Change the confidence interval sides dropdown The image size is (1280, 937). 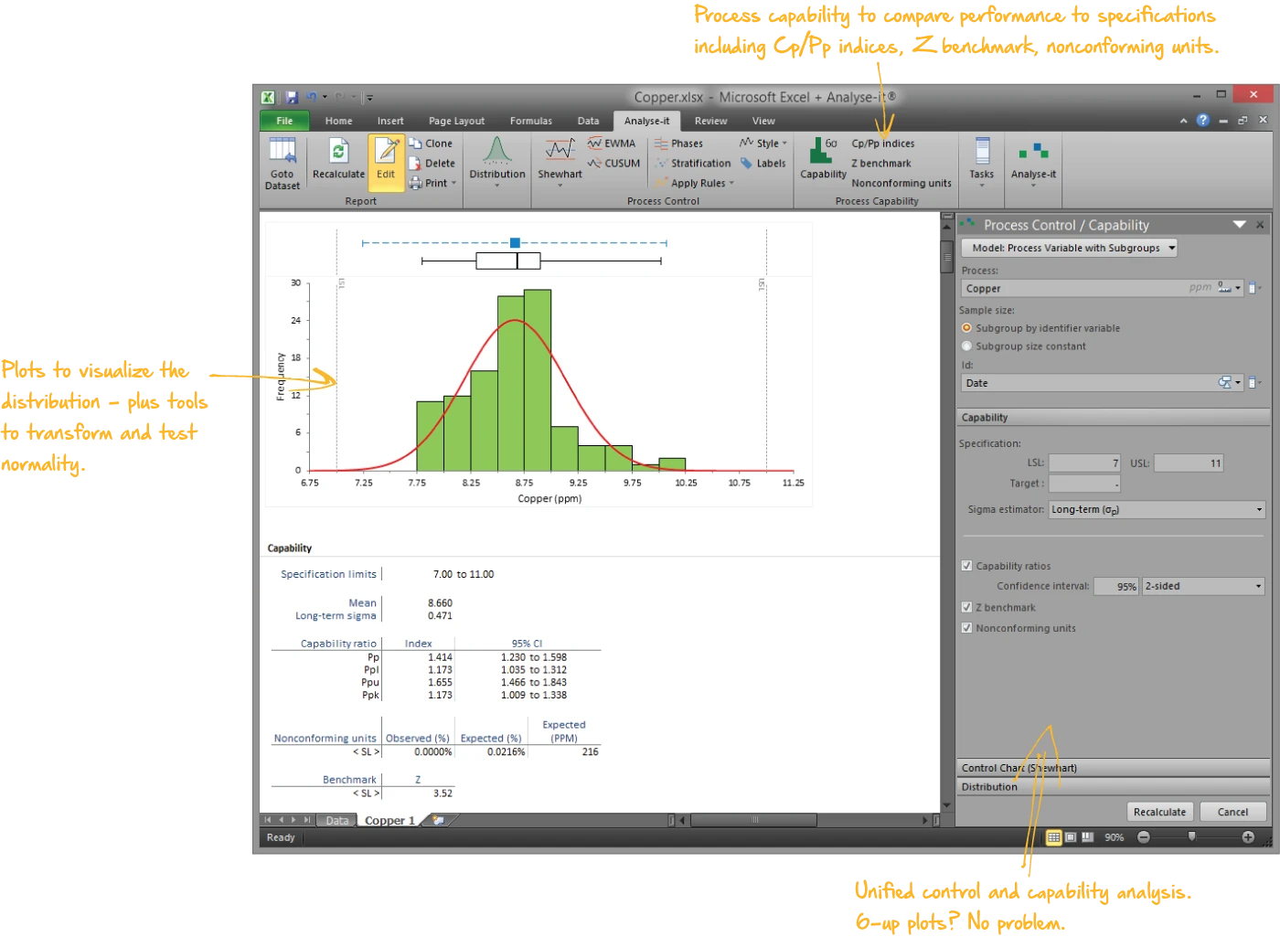click(1203, 585)
